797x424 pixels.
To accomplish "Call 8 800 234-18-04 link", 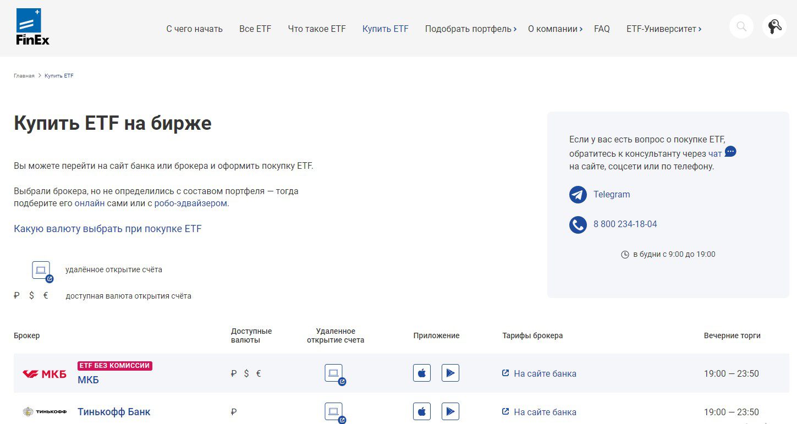I will [625, 224].
